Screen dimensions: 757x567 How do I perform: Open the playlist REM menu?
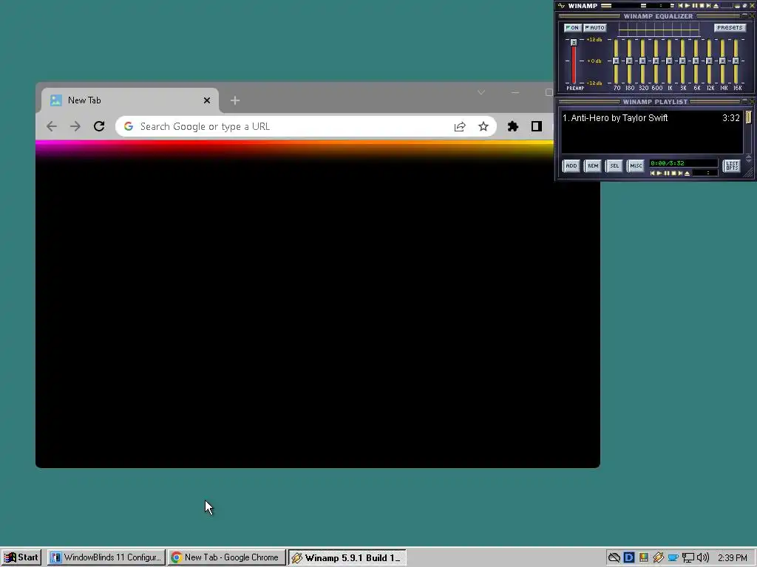pos(593,166)
